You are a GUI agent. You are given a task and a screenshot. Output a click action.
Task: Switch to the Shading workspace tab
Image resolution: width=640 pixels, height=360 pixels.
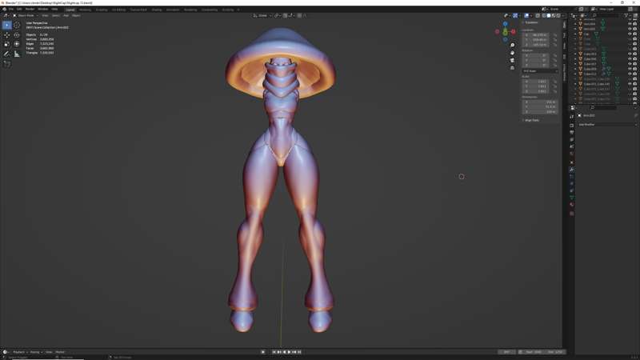(x=157, y=10)
